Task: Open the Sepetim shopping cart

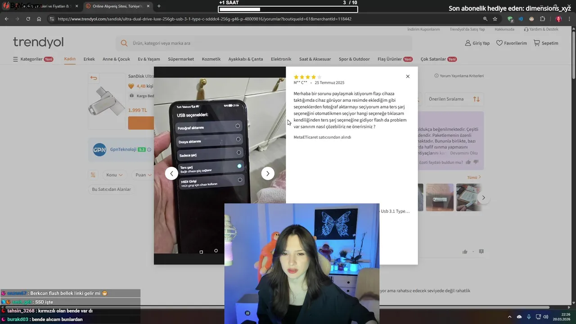Action: pos(546,43)
